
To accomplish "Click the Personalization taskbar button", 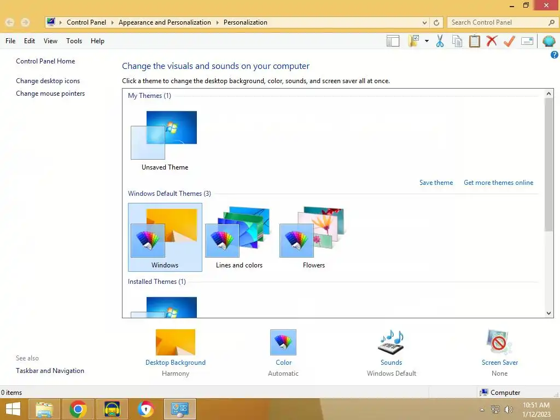I will coord(179,409).
